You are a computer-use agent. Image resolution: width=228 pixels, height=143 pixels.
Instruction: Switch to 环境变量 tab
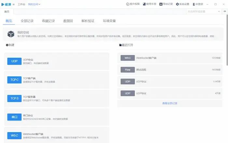coord(109,21)
